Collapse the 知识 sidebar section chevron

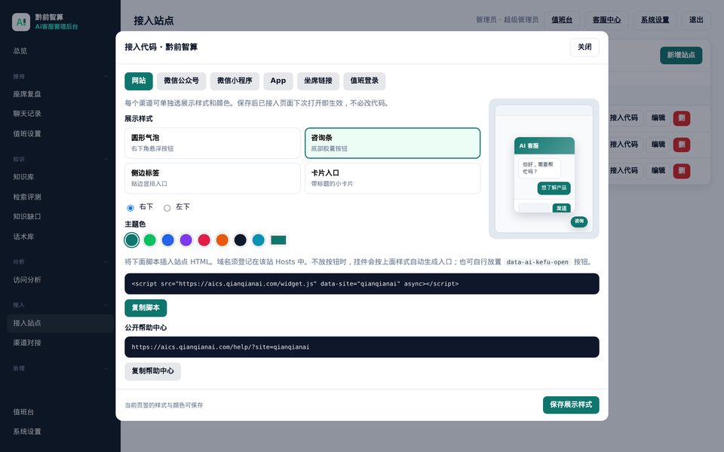tap(106, 159)
